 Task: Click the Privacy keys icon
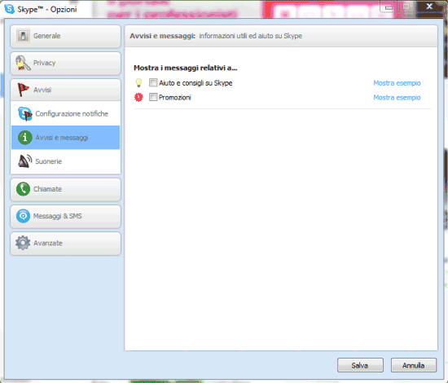pyautogui.click(x=23, y=63)
